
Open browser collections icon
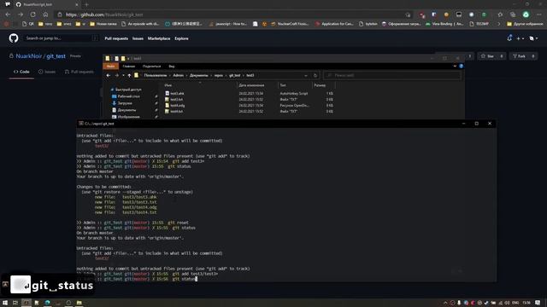513,14
